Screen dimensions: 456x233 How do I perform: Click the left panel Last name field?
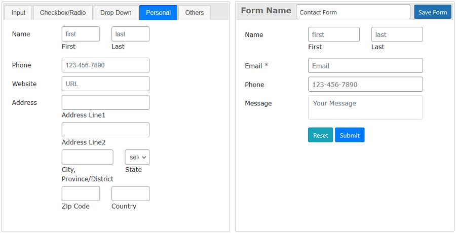coord(130,34)
